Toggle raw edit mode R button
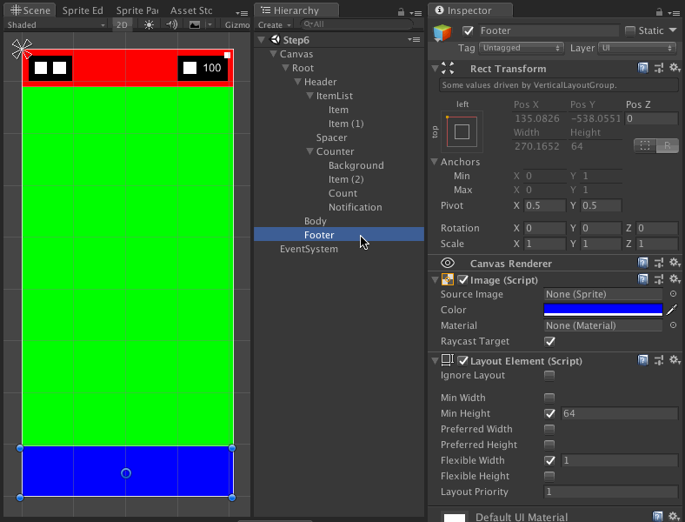Image resolution: width=685 pixels, height=522 pixels. pos(668,145)
